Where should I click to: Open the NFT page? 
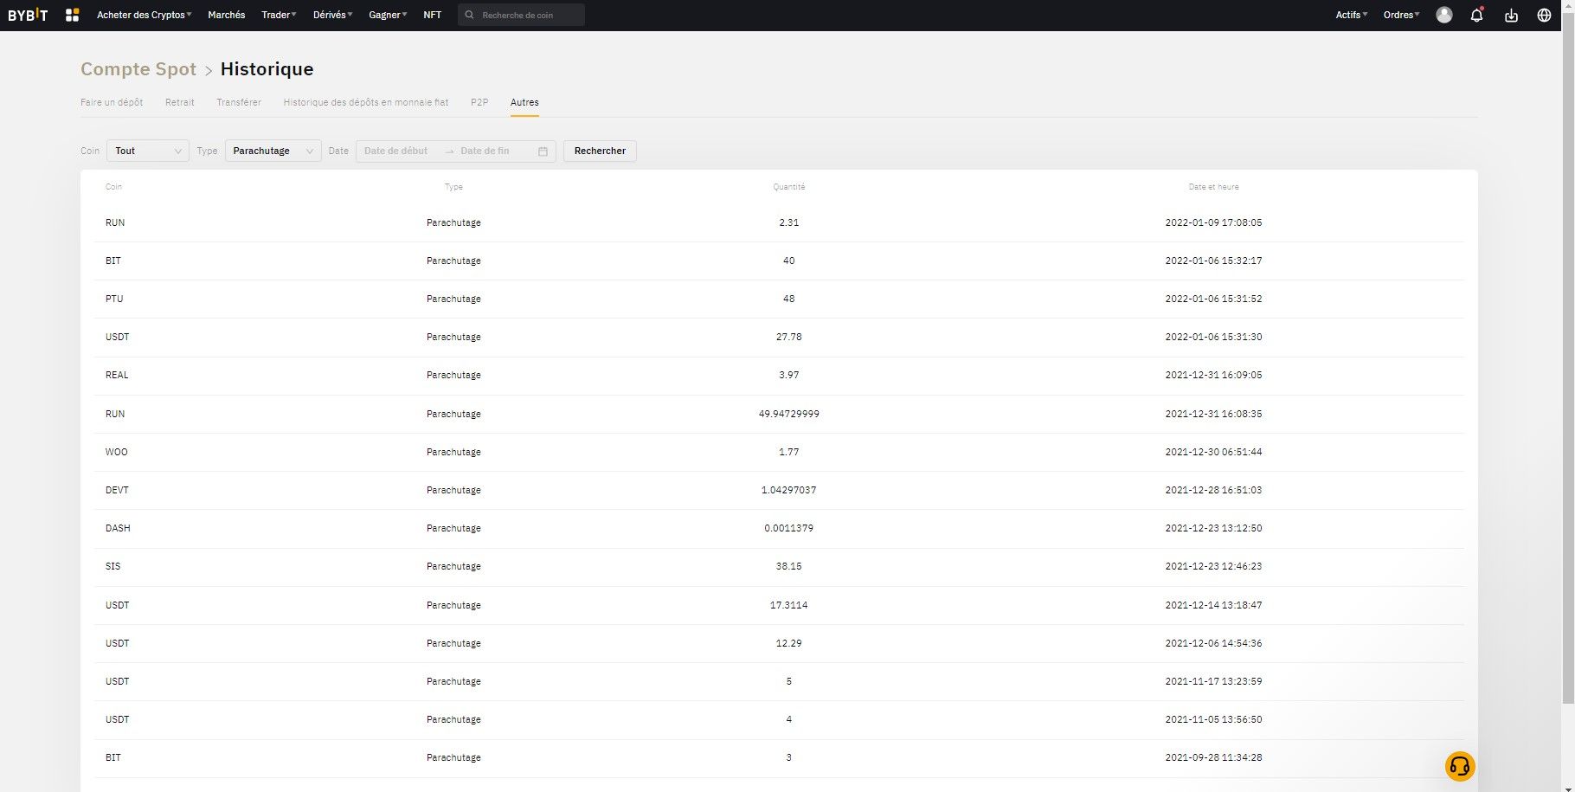pyautogui.click(x=432, y=15)
